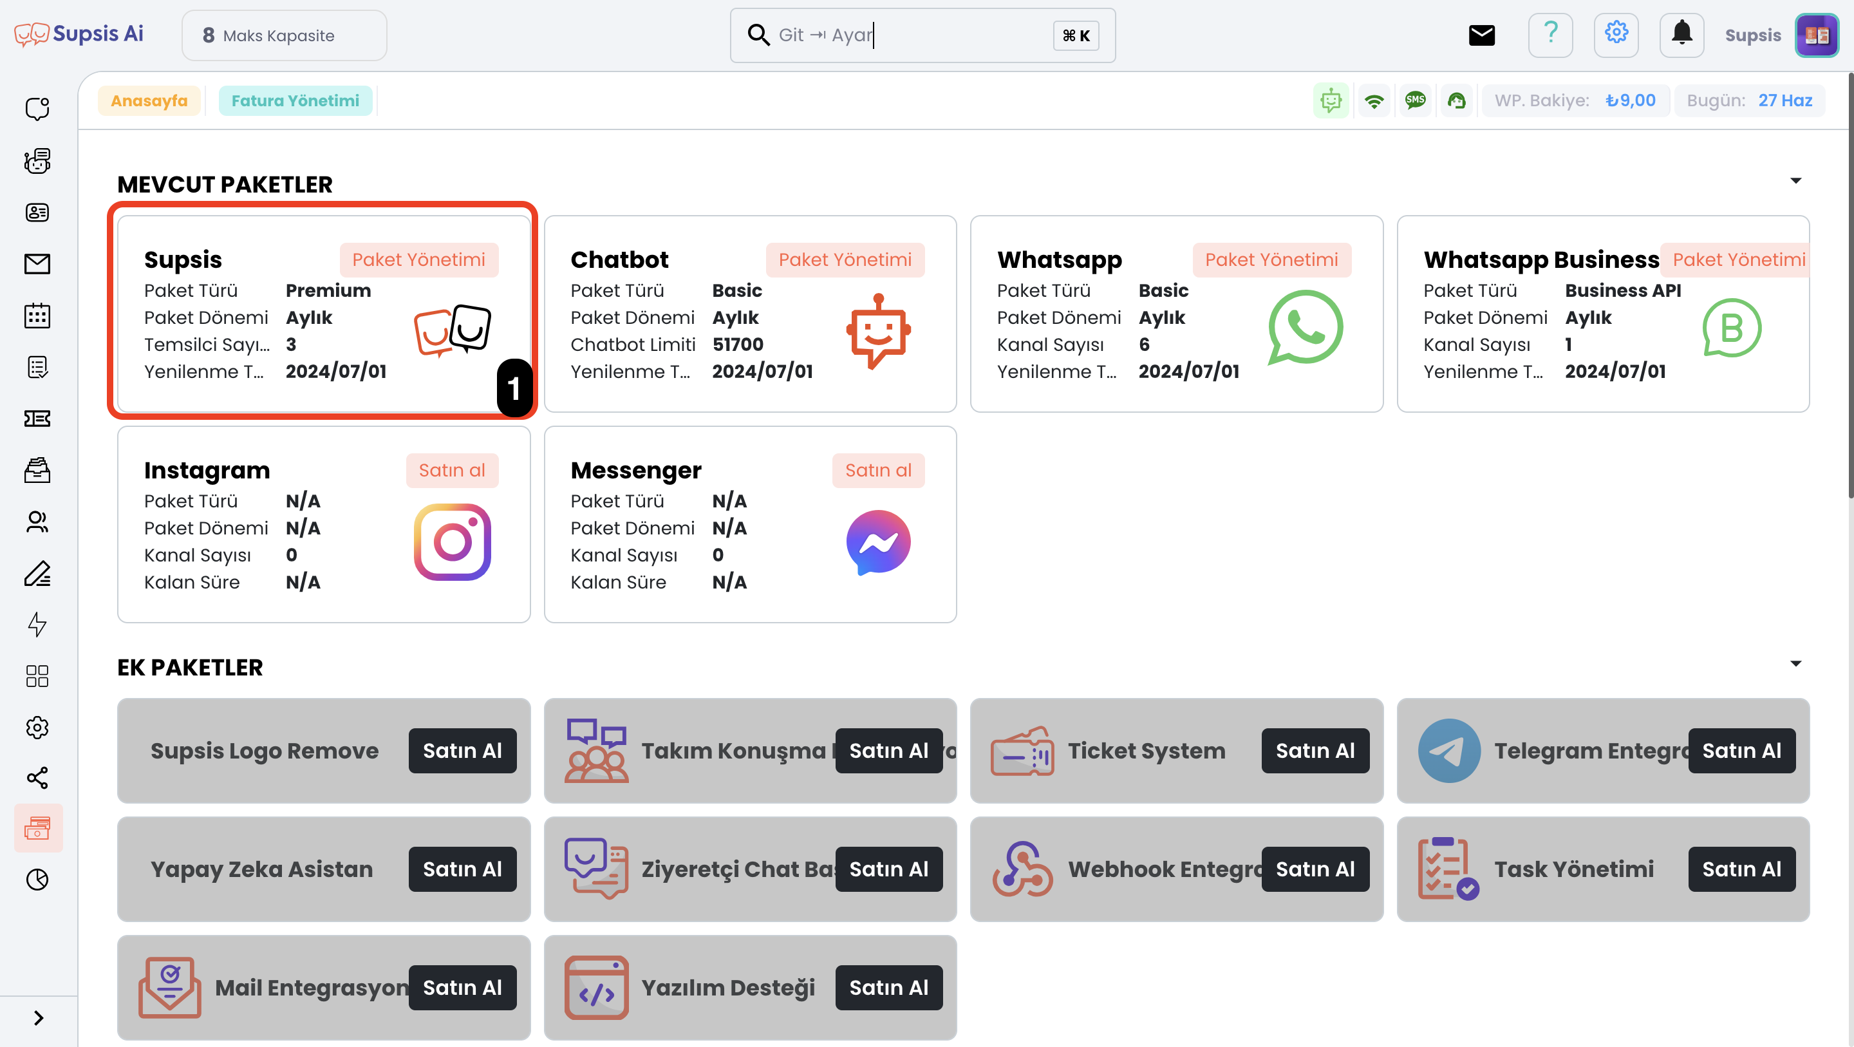Open the sidebar settings gear icon
Viewport: 1854px width, 1047px height.
tap(37, 727)
